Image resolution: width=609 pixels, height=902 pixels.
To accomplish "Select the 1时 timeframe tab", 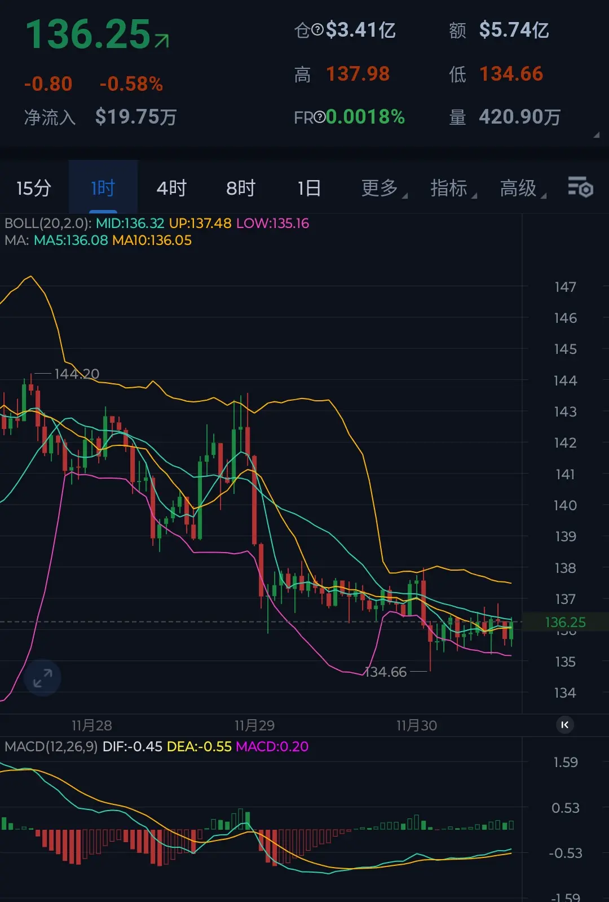I will (103, 188).
